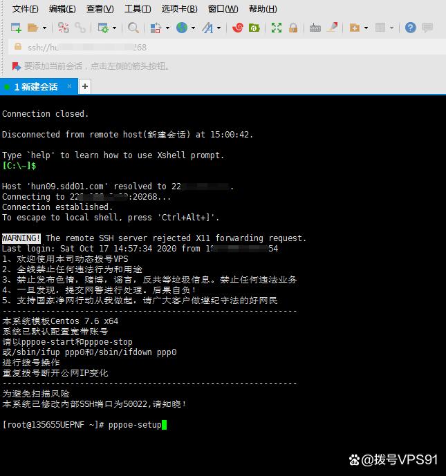Launch Xftp with the red swirl icon

point(238,28)
